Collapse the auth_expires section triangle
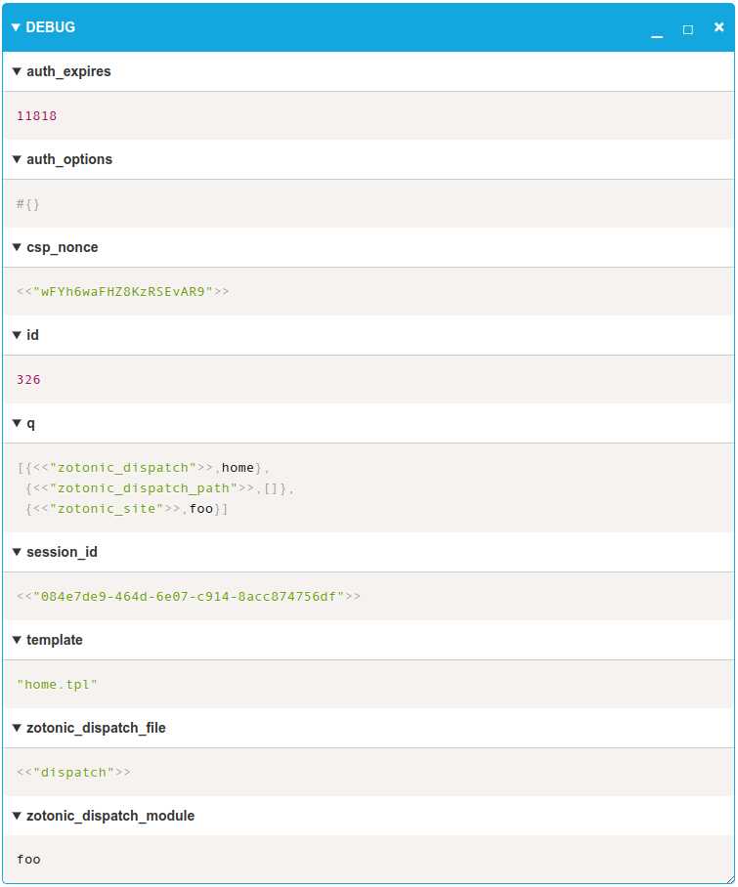This screenshot has width=738, height=887. [x=17, y=72]
